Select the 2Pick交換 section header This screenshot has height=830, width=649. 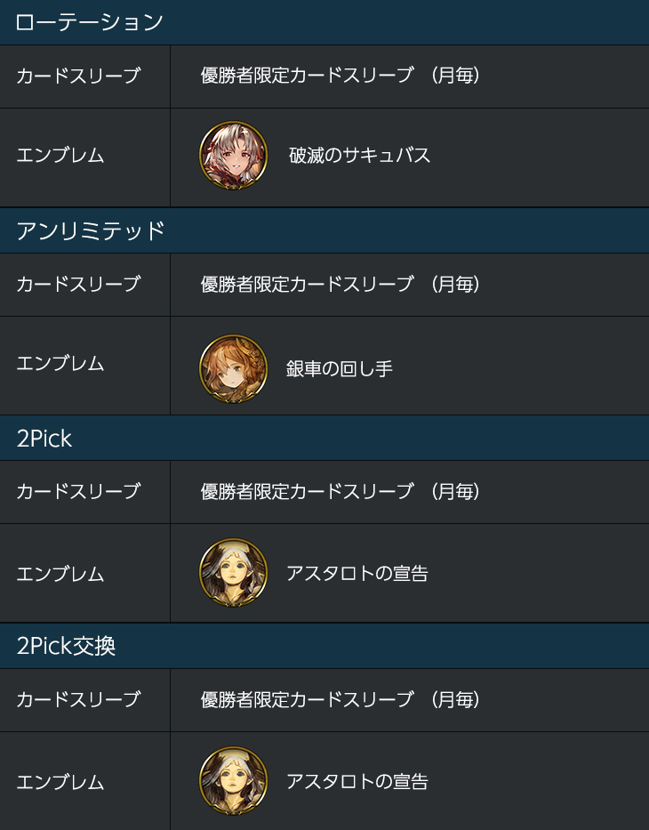coord(324,647)
